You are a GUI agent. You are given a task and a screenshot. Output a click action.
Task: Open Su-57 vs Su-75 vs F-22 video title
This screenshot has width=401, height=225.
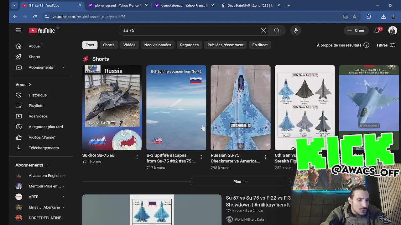(258, 201)
